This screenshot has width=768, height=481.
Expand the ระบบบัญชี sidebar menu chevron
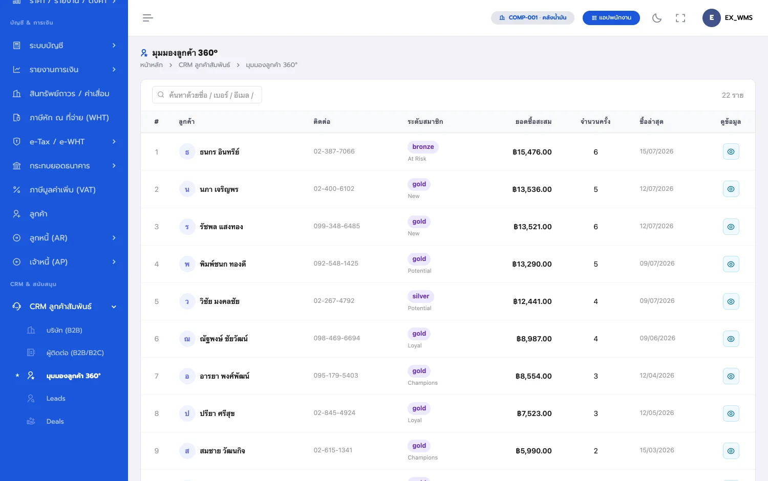coord(114,46)
